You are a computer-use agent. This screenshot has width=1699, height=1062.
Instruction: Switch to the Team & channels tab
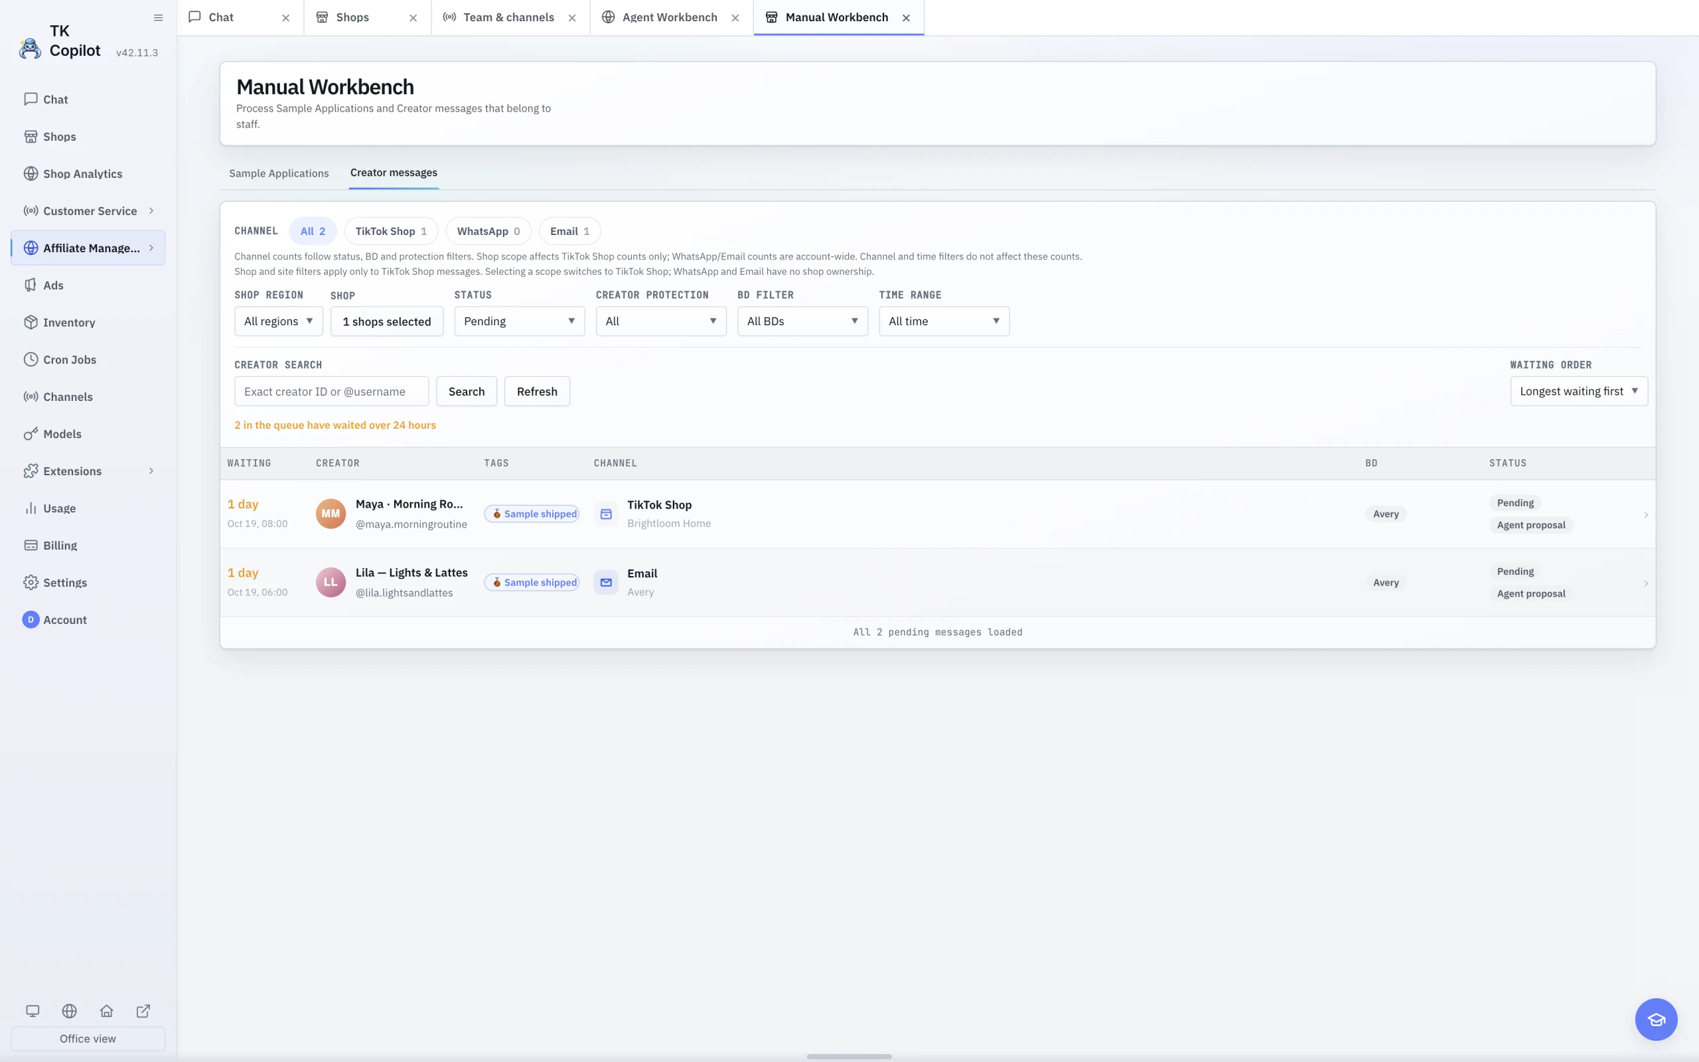(x=509, y=17)
